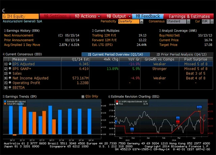Screen dimensions: 216x155
Task: Click the blue marker at the chart's left edge
Action: coord(116,122)
